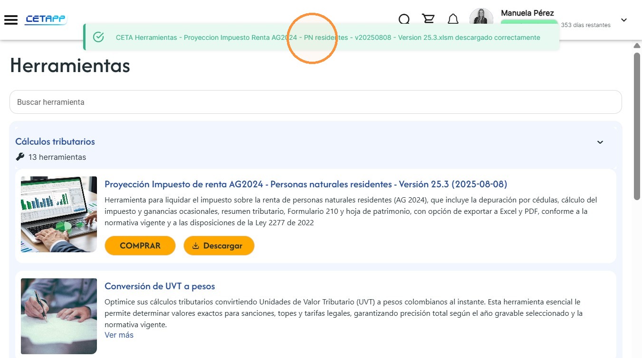642x358 pixels.
Task: Click the CETAPP logo
Action: (x=46, y=19)
